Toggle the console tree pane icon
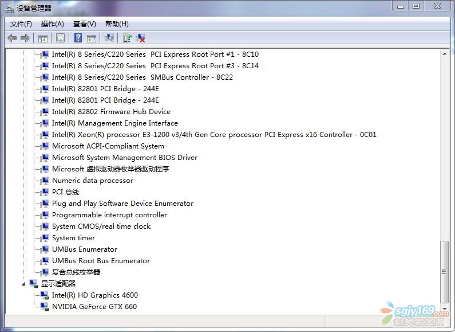 43,38
